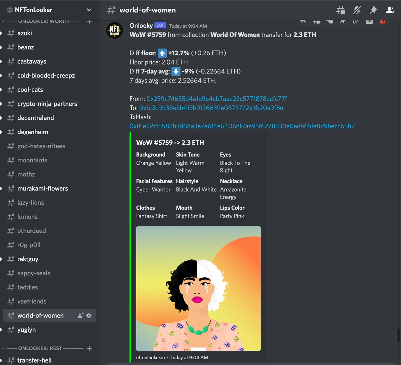Click the NFTonLooker server badge icon
Image resolution: width=401 pixels, height=365 pixels.
(x=10, y=10)
